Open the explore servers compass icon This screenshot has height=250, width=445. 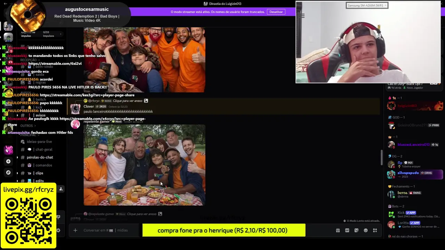click(8, 172)
